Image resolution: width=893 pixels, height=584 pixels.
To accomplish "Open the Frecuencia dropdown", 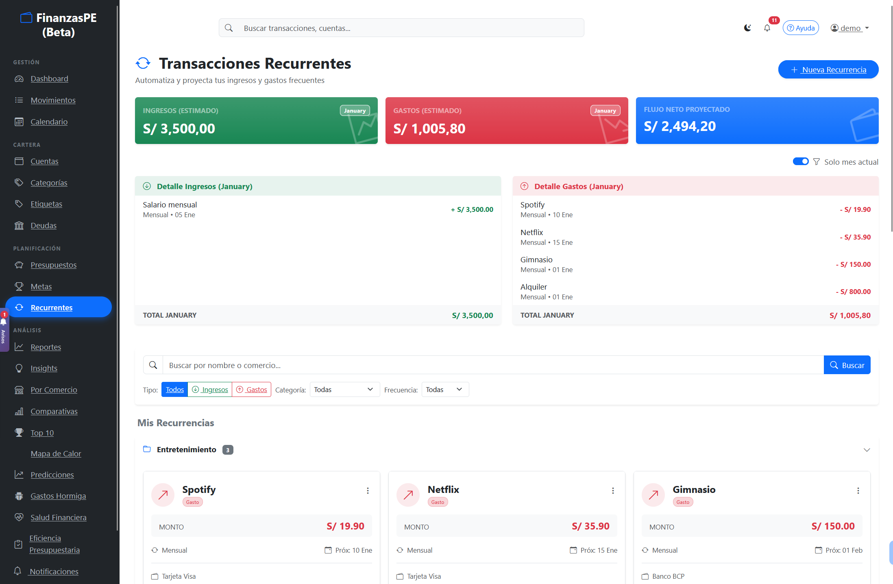I will click(445, 390).
